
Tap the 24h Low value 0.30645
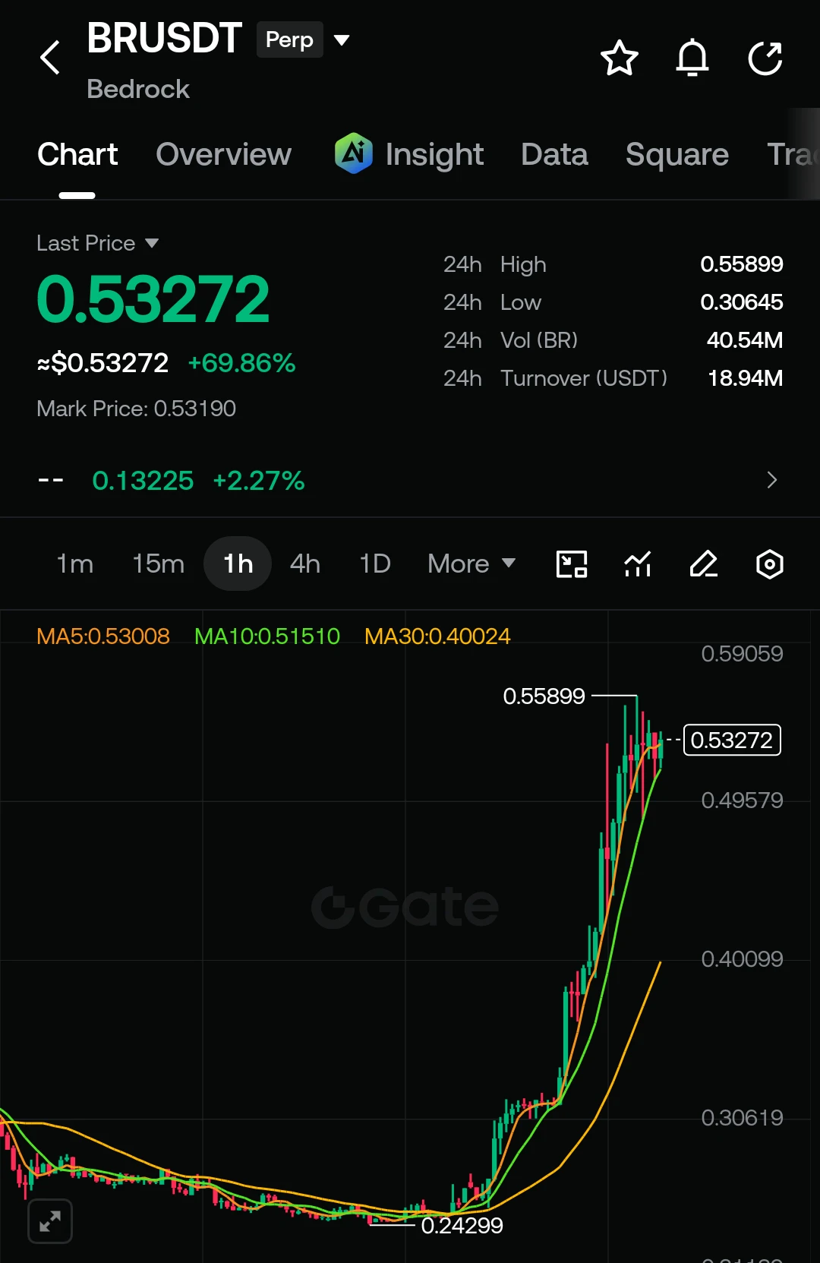click(742, 302)
